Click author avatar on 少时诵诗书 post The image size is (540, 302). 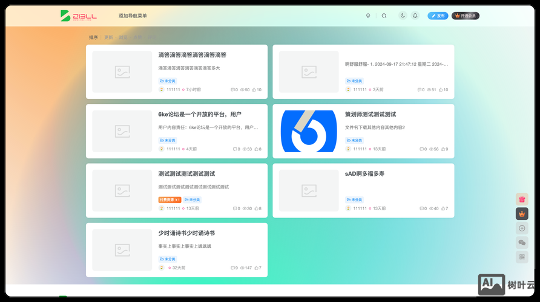[x=162, y=268]
